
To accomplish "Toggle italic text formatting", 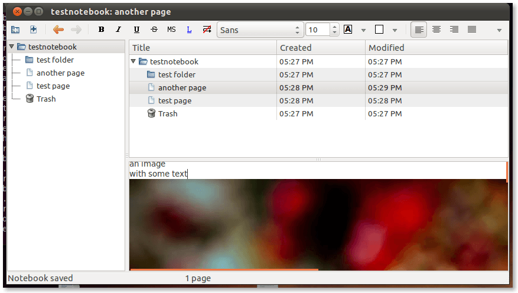I will [x=118, y=30].
